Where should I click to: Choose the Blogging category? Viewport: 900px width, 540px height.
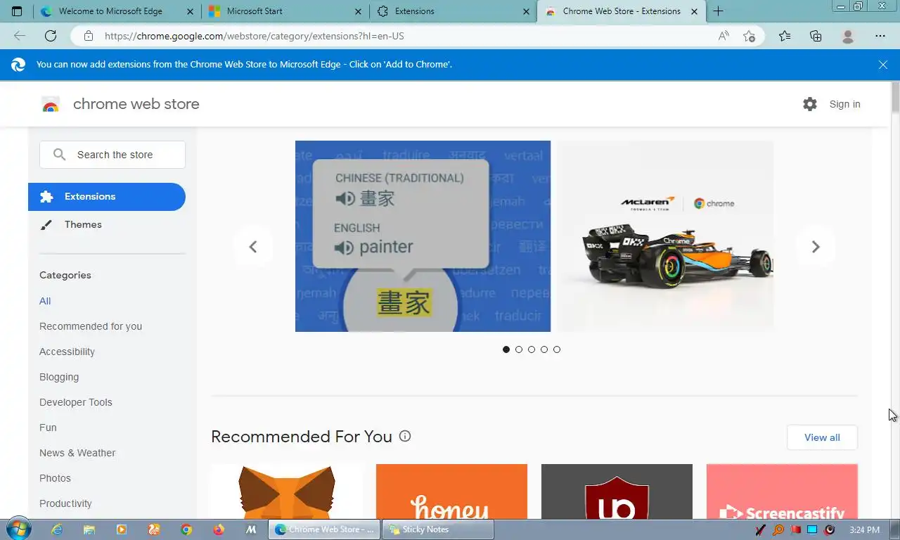pyautogui.click(x=59, y=377)
